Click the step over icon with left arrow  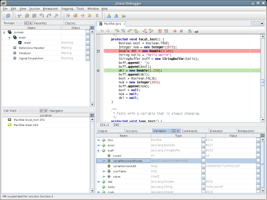click(x=124, y=16)
